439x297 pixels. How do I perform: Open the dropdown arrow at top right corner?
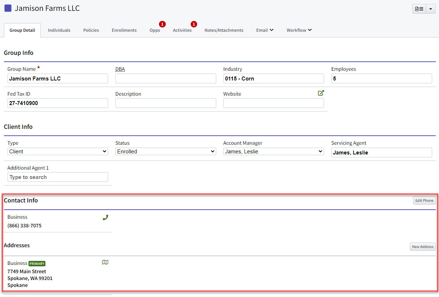(431, 8)
